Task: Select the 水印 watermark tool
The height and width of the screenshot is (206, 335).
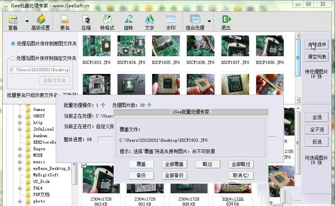Action: [171, 22]
